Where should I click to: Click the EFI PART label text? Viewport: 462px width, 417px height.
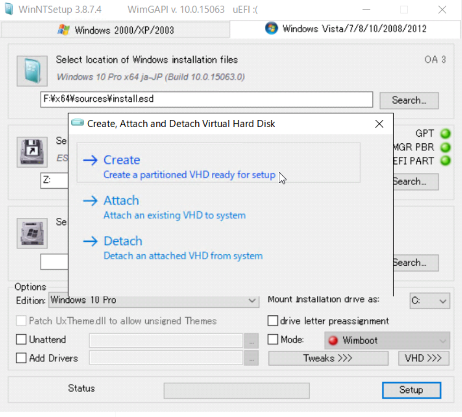414,161
